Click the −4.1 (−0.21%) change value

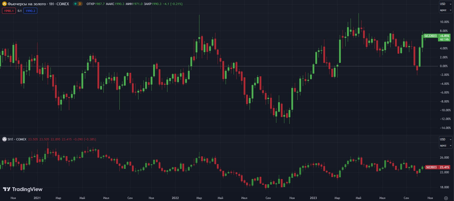(173, 4)
